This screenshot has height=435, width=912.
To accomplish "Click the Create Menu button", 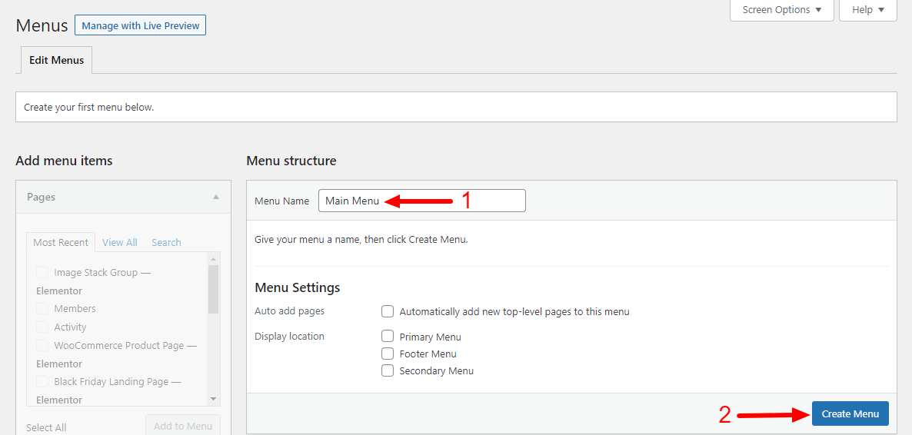I will coord(850,414).
